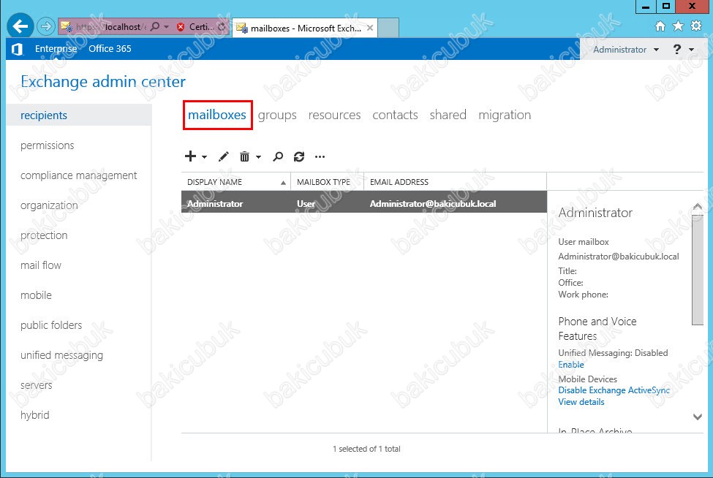Open unified messaging section
713x478 pixels.
point(62,355)
